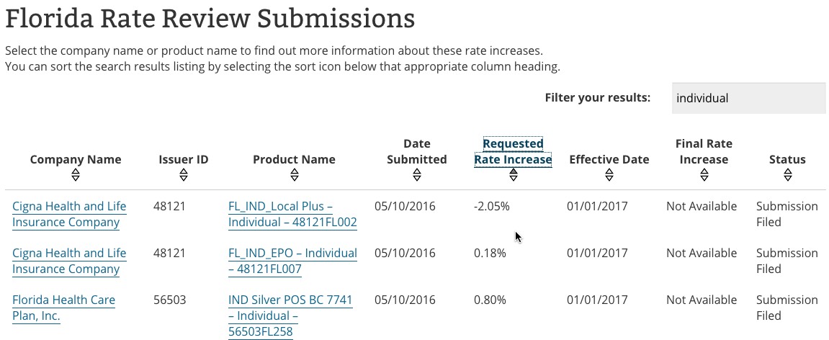
Task: Click the Requested Rate Increase header link
Action: point(513,151)
